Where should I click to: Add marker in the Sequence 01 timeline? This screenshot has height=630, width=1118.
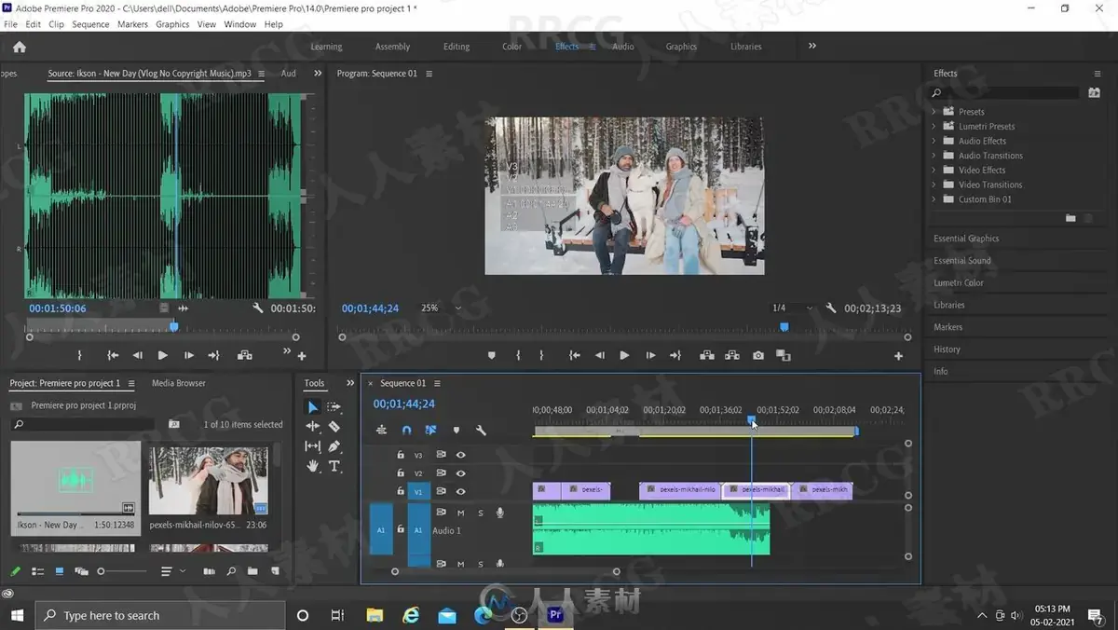coord(456,431)
